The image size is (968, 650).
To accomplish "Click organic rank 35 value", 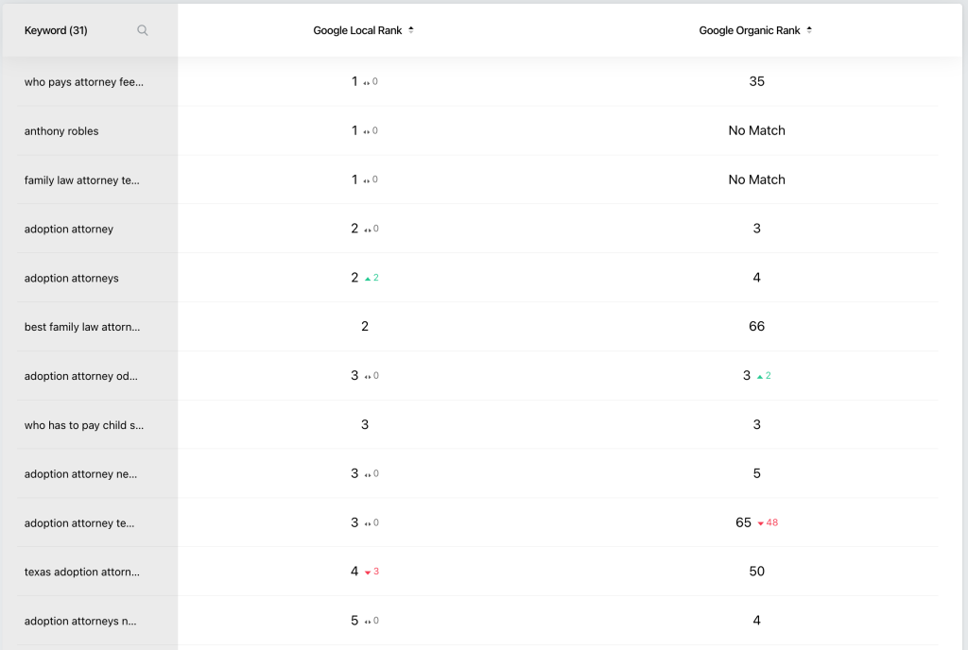I will pyautogui.click(x=756, y=81).
